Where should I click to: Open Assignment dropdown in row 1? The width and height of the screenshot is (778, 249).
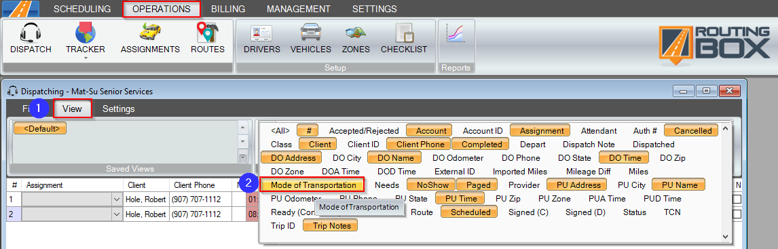tap(117, 199)
